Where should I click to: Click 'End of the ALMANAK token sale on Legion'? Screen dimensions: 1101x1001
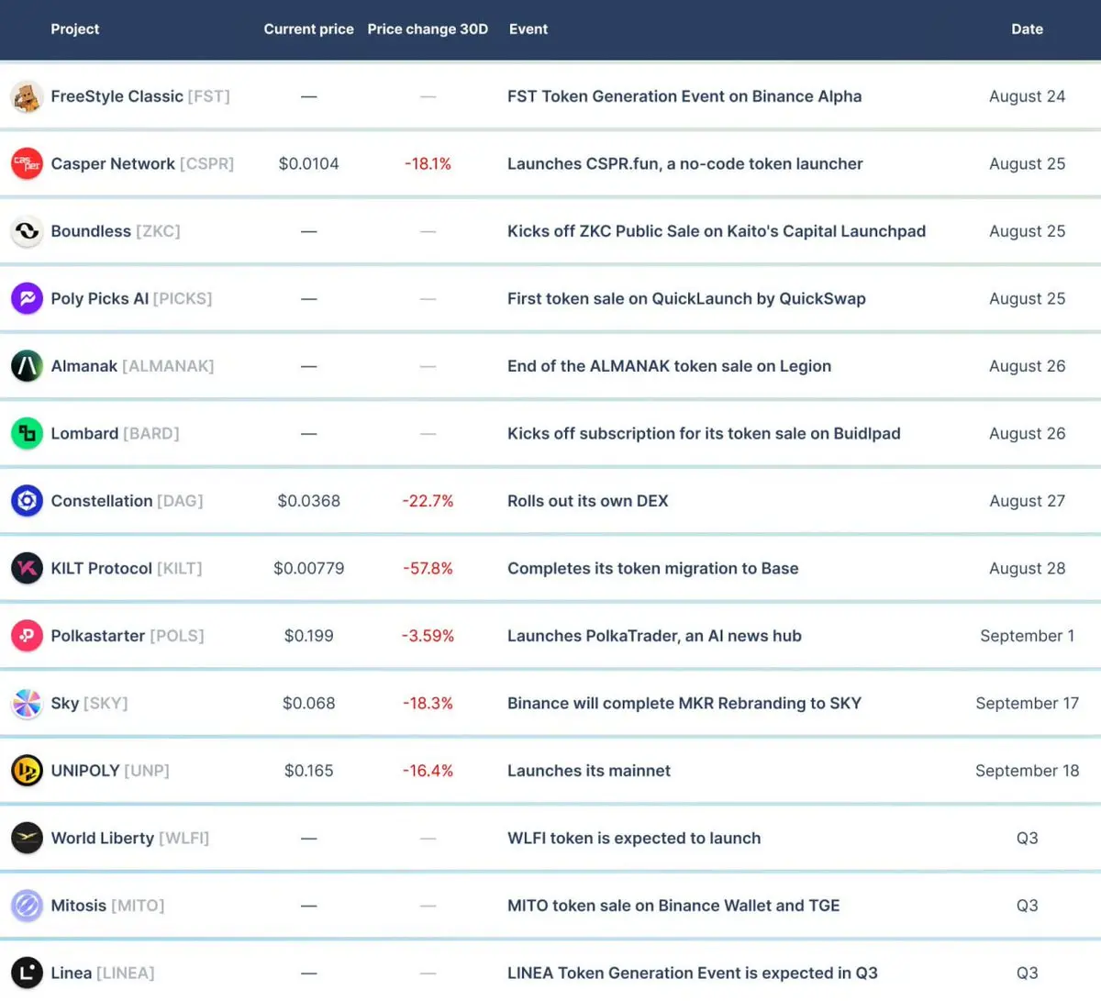(670, 366)
